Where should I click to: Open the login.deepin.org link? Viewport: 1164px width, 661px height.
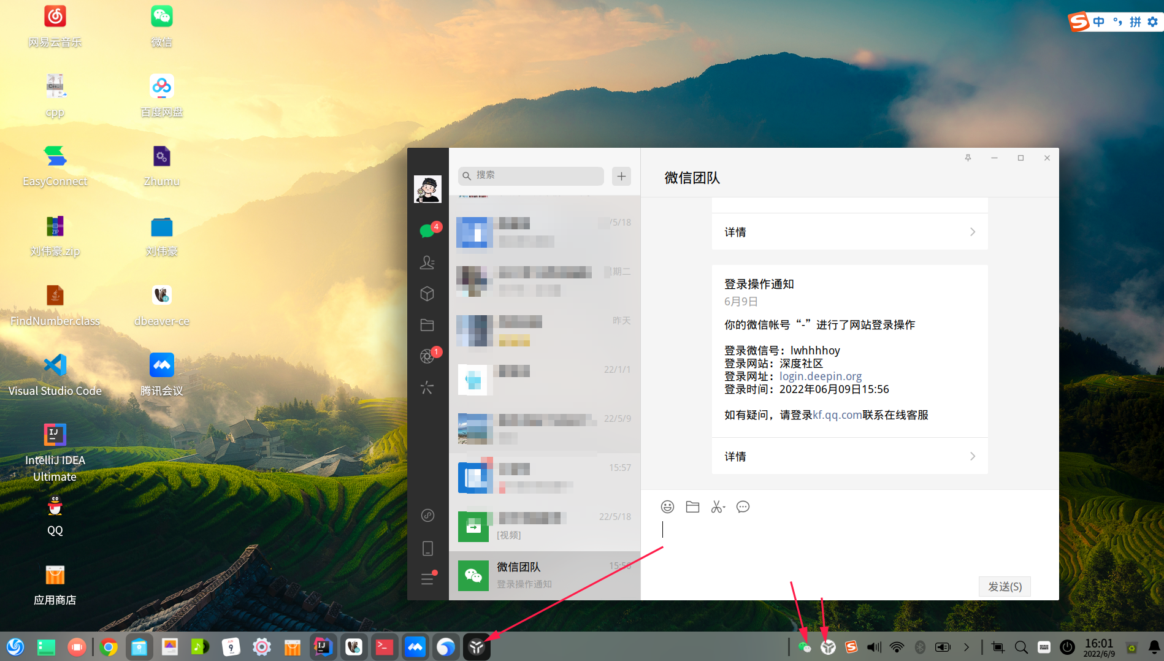[820, 376]
